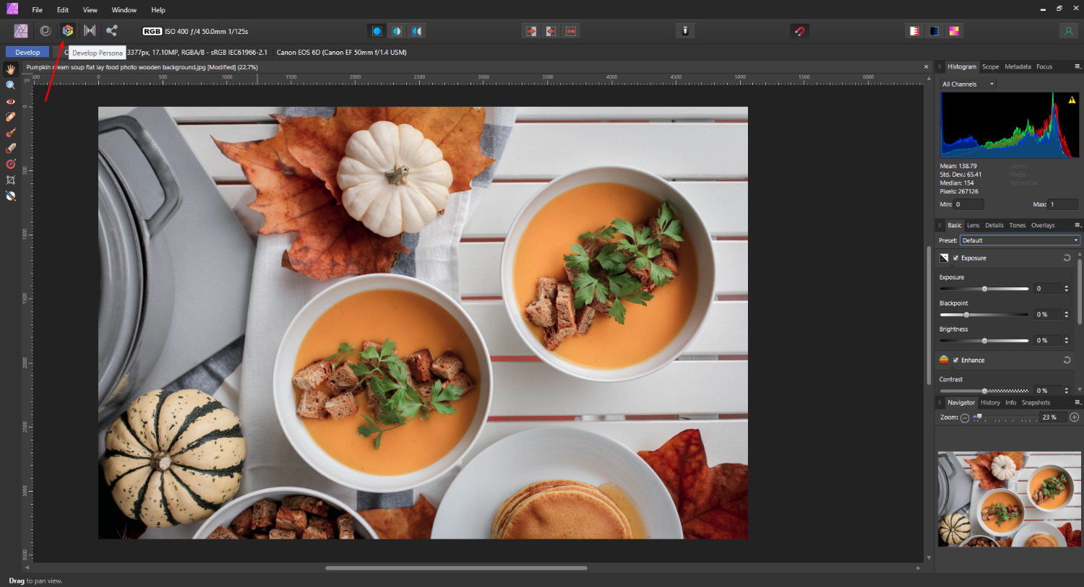This screenshot has width=1084, height=587.
Task: Adjust the Exposure value stepper
Action: (1067, 289)
